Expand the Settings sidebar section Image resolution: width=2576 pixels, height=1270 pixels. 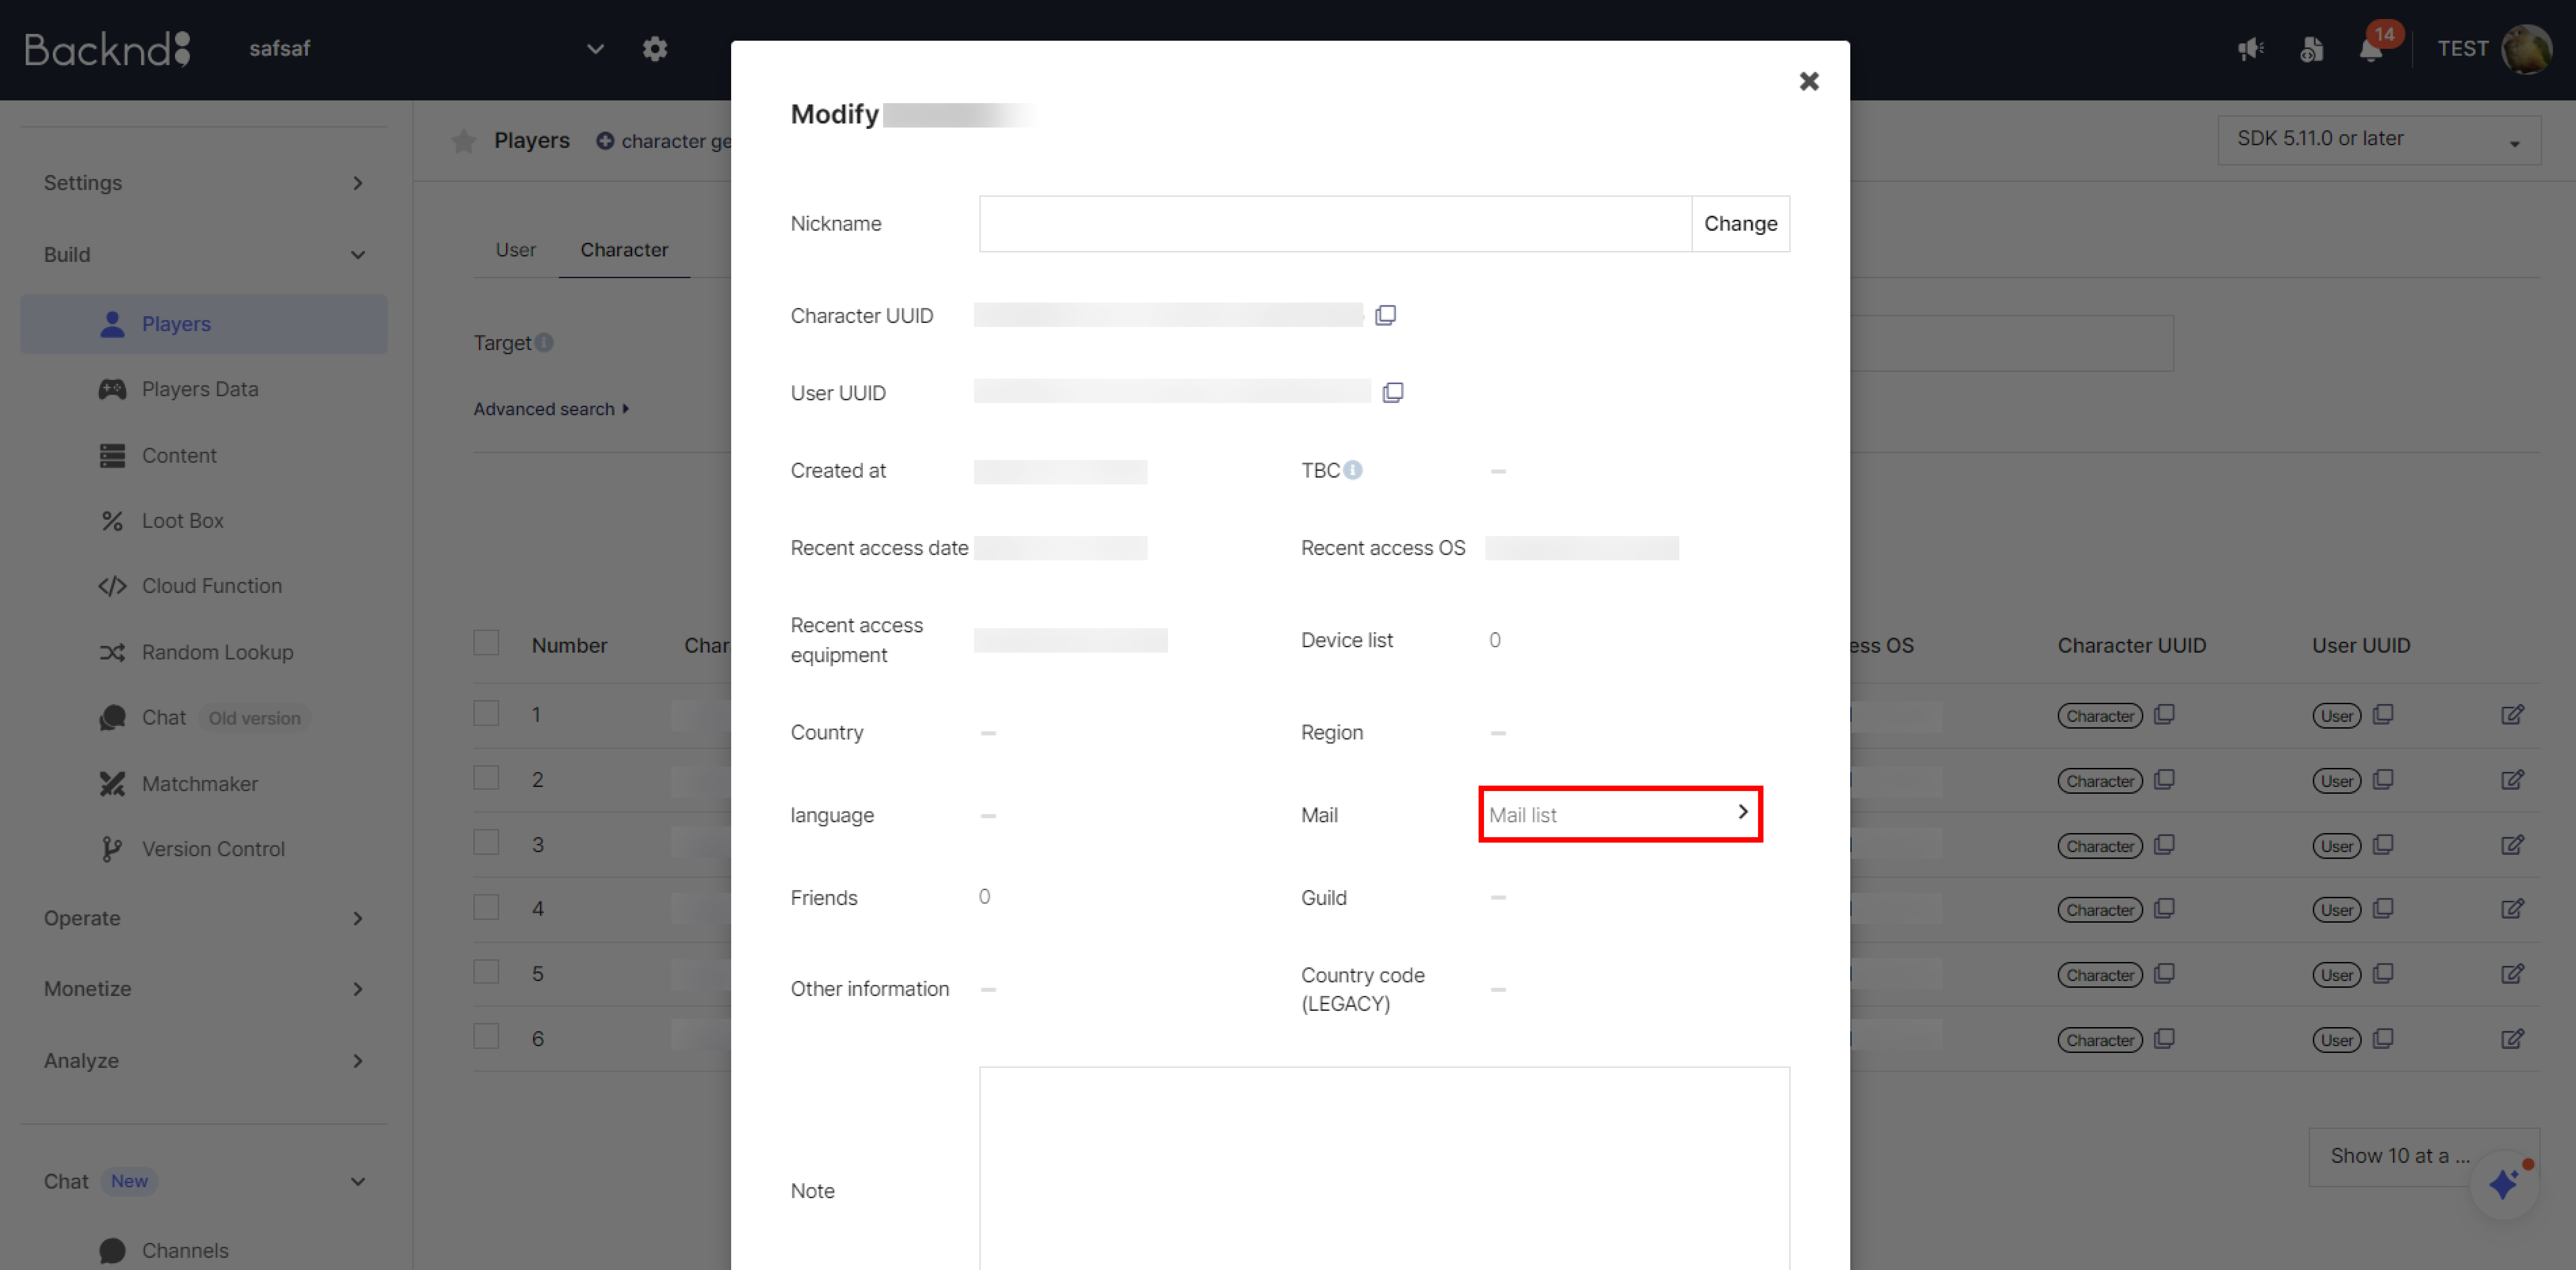point(204,183)
